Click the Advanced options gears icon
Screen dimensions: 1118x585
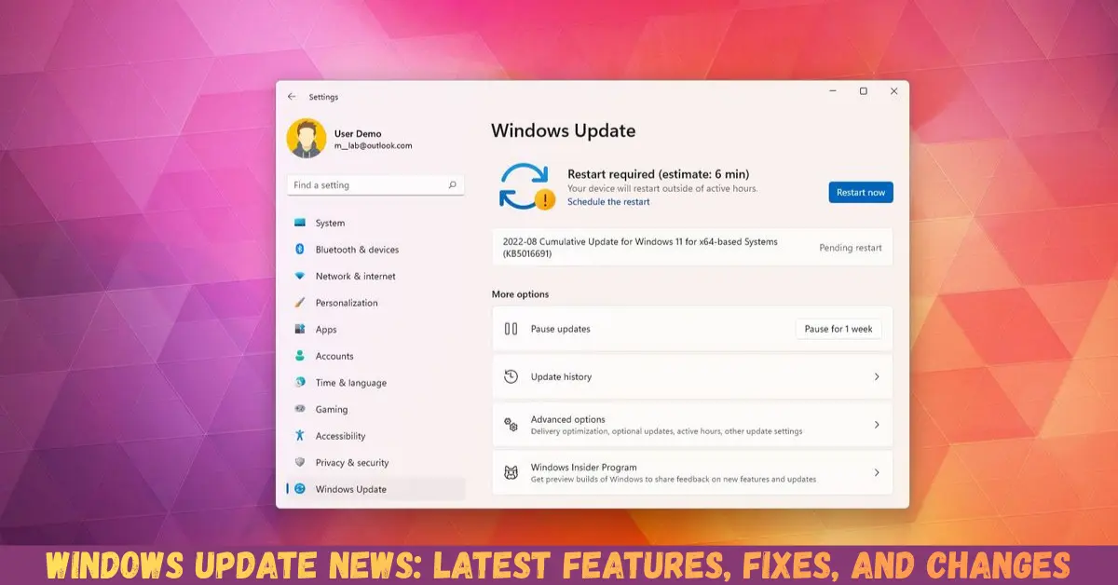point(511,425)
